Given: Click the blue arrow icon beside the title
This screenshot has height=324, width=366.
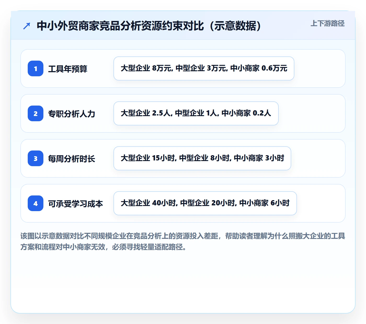Looking at the screenshot, I should (x=27, y=26).
